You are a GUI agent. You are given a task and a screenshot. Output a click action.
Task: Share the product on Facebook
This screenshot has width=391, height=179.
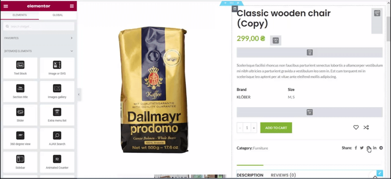tap(356, 148)
